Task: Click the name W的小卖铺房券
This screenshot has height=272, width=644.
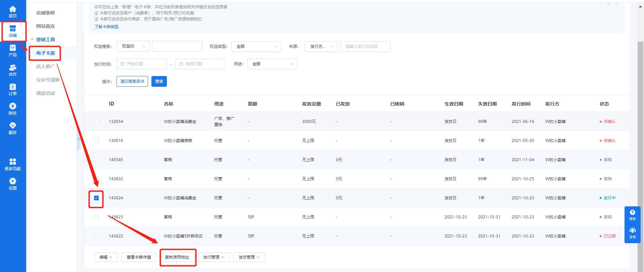Action: 178,141
